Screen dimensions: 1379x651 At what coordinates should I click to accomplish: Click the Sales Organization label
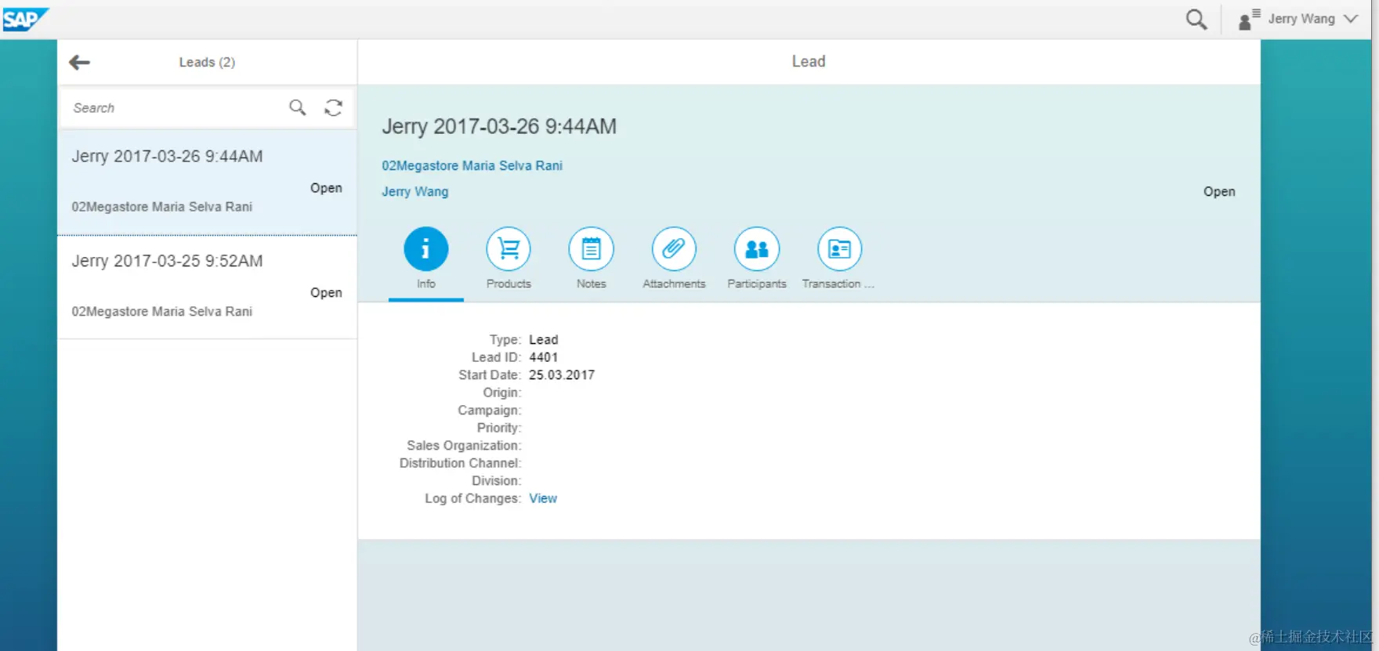464,446
